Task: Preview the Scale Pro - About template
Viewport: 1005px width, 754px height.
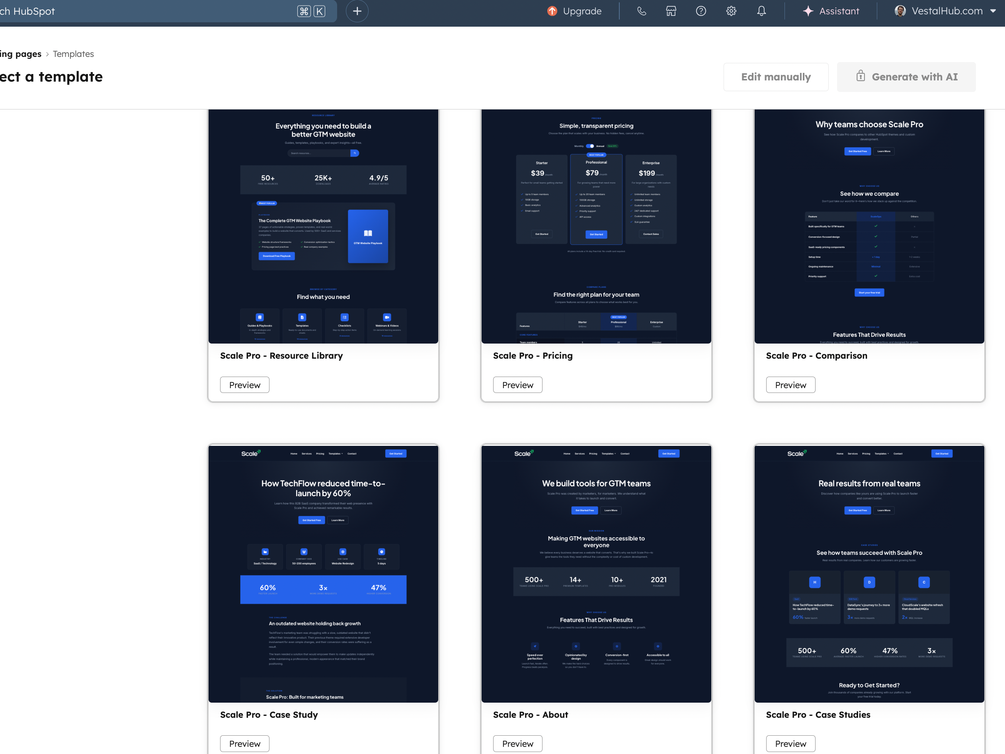Action: [x=517, y=744]
